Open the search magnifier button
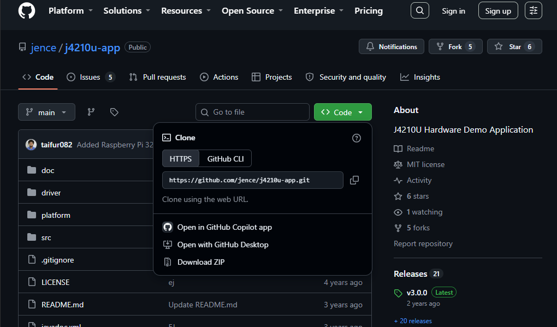This screenshot has height=327, width=557. click(x=419, y=11)
